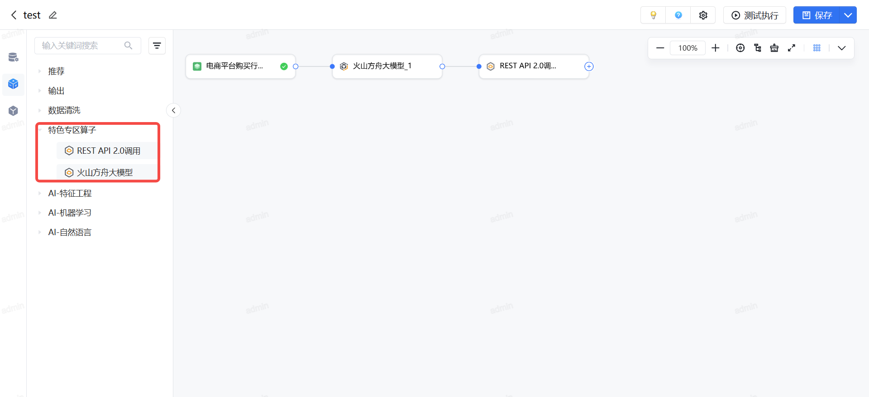
Task: Open the data source icon in left sidebar
Action: [x=14, y=57]
